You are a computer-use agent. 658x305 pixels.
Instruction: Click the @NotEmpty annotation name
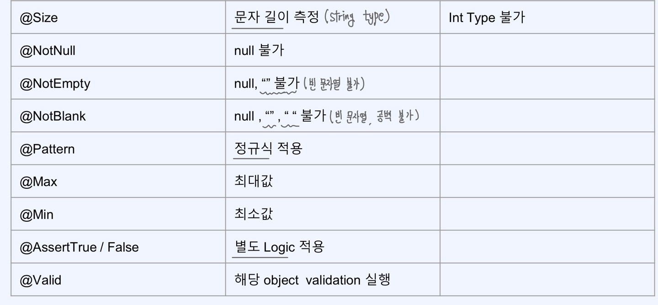[55, 83]
